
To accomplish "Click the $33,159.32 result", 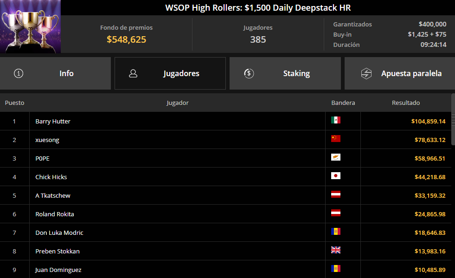I will [x=430, y=196].
